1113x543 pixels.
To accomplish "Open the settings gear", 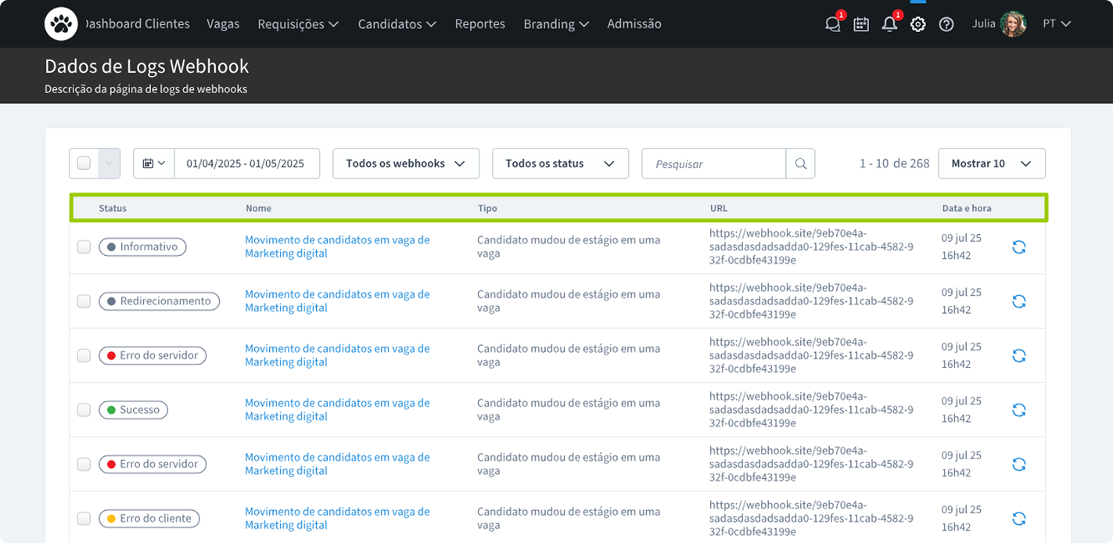I will point(917,23).
